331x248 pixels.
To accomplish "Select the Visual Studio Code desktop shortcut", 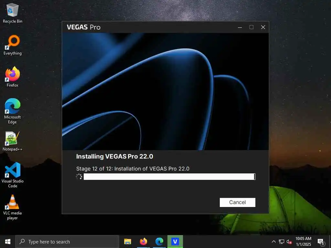I will [x=13, y=175].
